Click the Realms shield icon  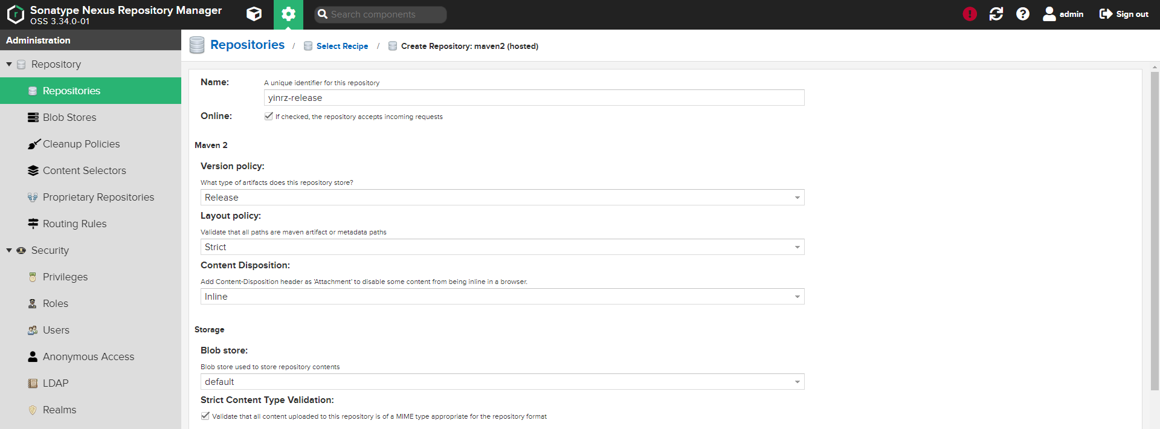[33, 410]
